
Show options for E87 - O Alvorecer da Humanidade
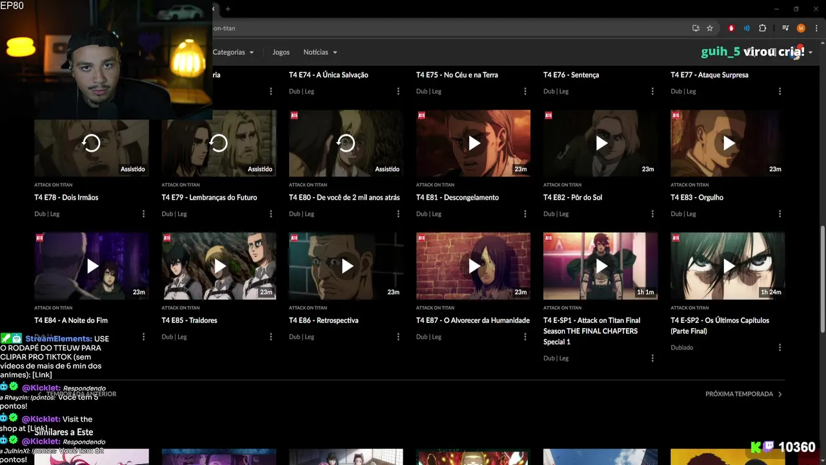click(x=525, y=336)
